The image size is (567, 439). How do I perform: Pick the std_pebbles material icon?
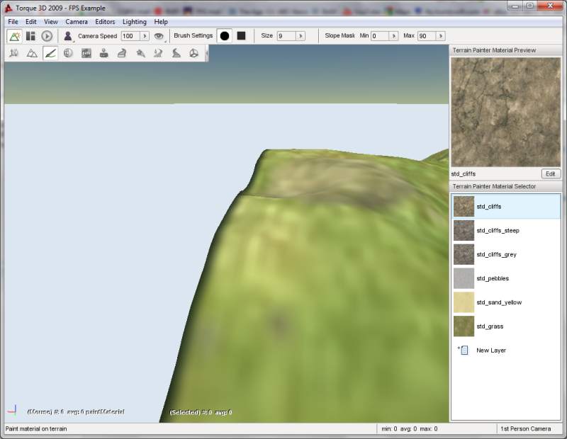(464, 278)
